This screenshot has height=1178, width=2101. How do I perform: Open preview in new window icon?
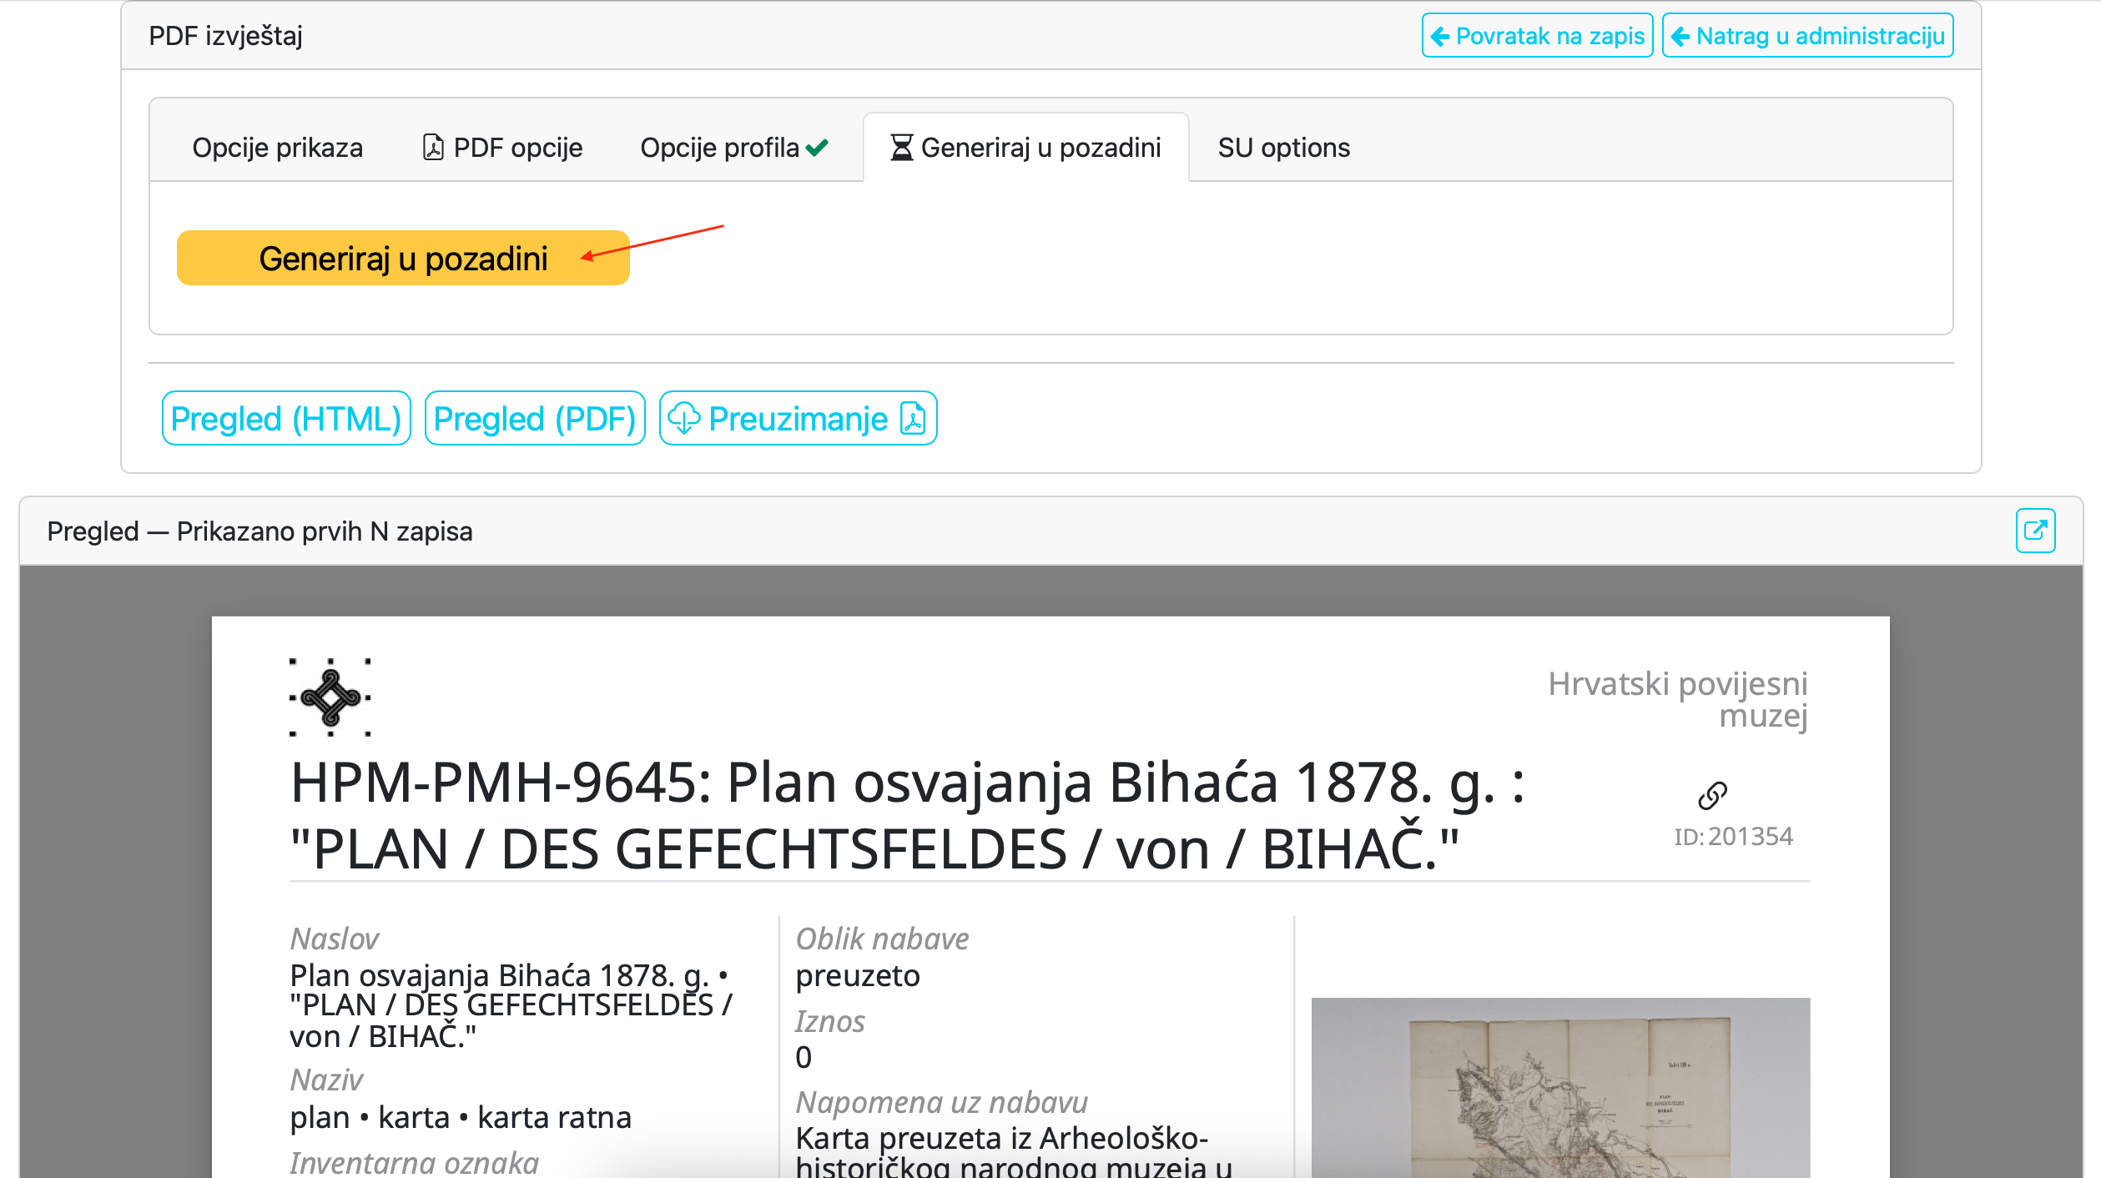coord(2035,531)
